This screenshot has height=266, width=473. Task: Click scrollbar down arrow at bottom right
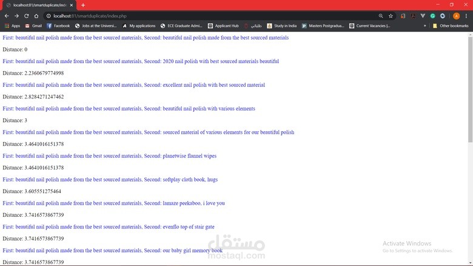click(x=471, y=264)
